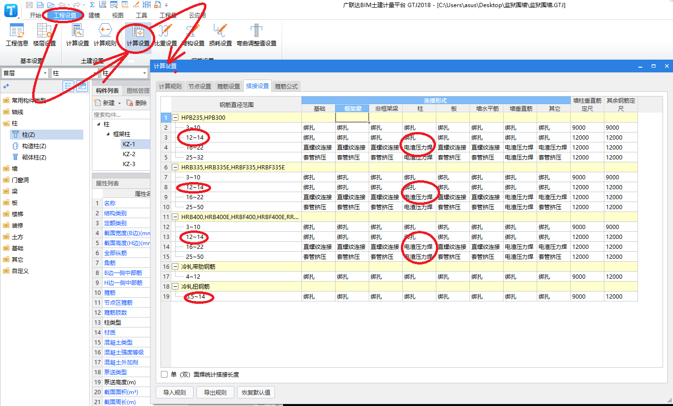Switch to 图纸管理 tab
673x406 pixels.
click(x=137, y=91)
